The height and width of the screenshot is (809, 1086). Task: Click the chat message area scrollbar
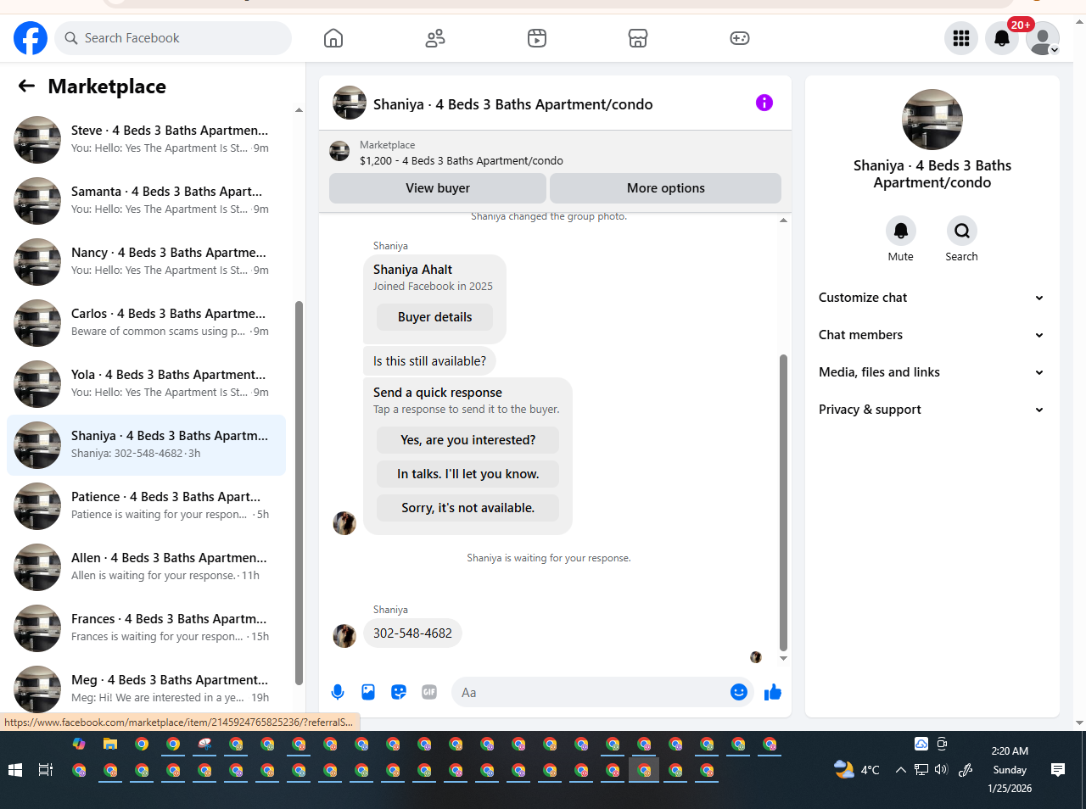click(783, 502)
